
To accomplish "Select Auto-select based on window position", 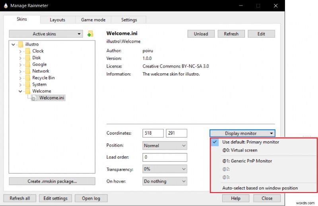I will 264,188.
